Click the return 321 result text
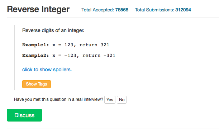 pyautogui.click(x=94, y=45)
